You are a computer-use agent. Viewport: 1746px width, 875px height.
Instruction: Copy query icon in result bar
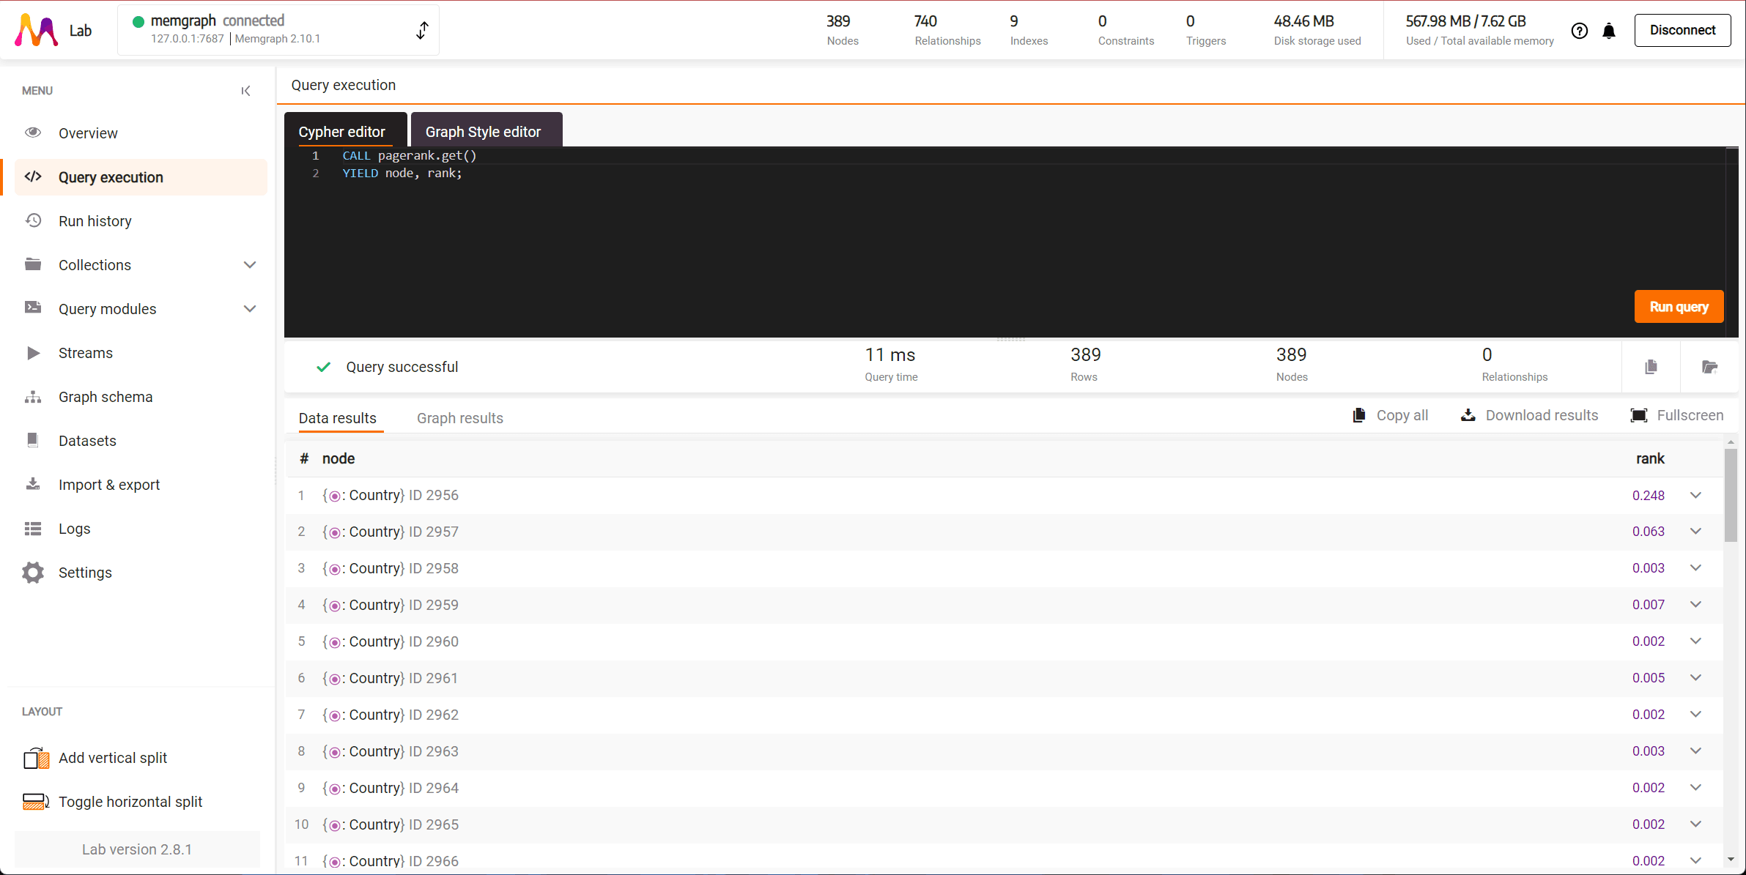coord(1651,367)
